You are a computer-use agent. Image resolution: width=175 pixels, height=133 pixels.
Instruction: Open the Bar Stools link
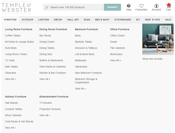[45, 35]
